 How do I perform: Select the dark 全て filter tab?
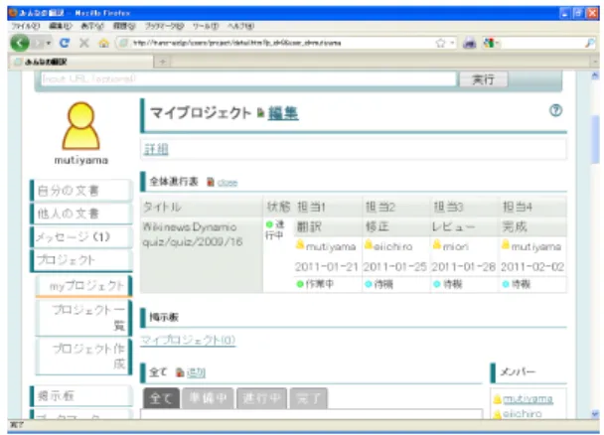click(x=161, y=398)
